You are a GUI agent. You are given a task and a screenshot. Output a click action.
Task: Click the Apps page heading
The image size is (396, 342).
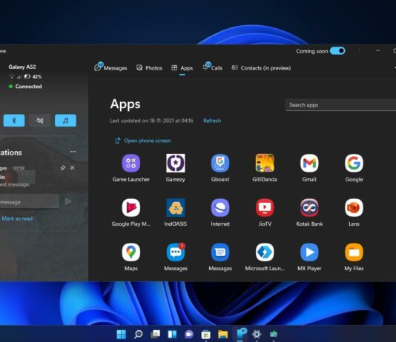click(125, 104)
